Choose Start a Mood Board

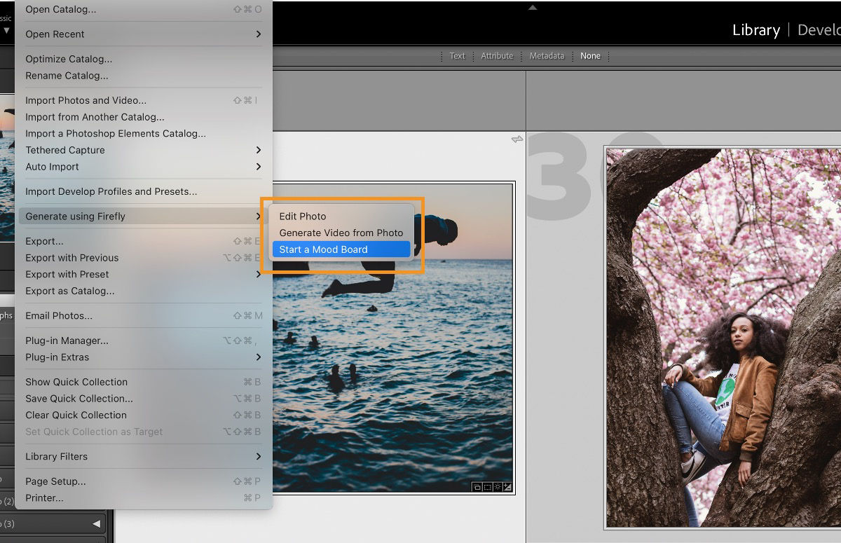click(x=324, y=249)
